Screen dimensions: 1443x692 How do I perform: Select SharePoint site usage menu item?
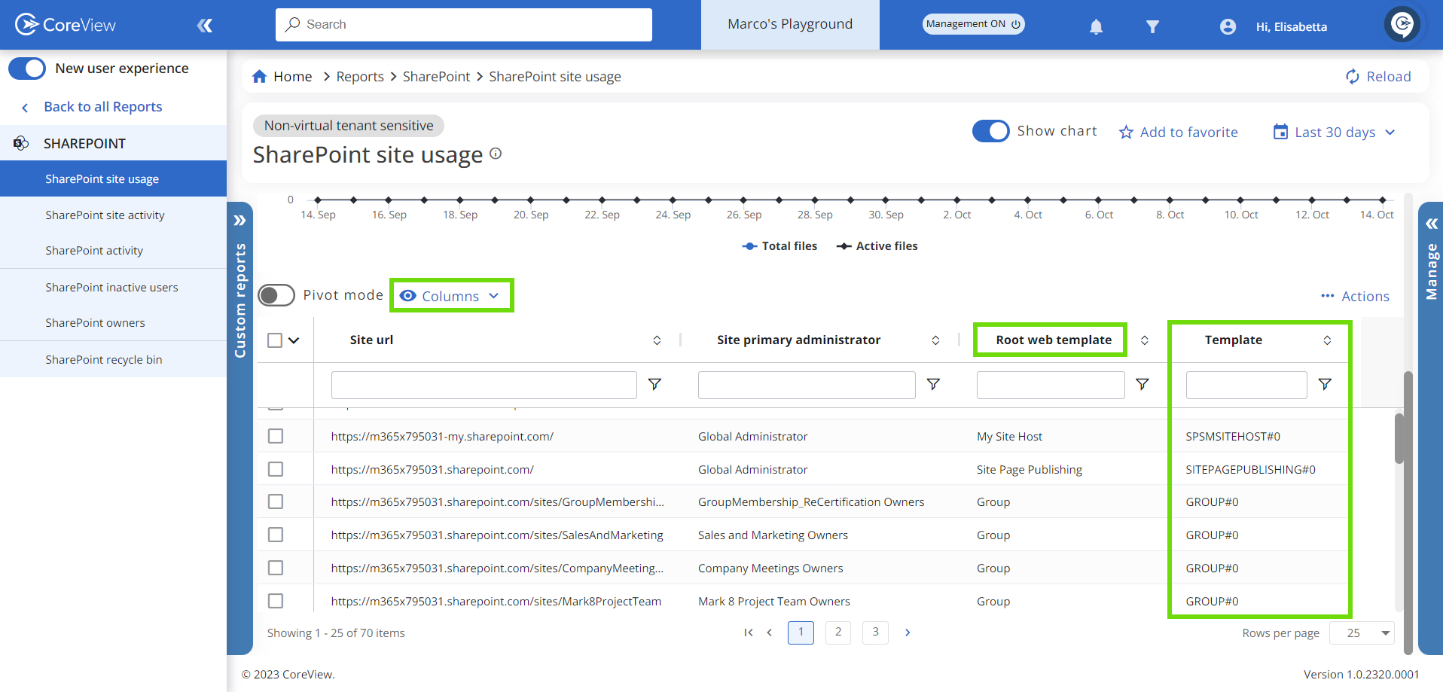pyautogui.click(x=113, y=178)
